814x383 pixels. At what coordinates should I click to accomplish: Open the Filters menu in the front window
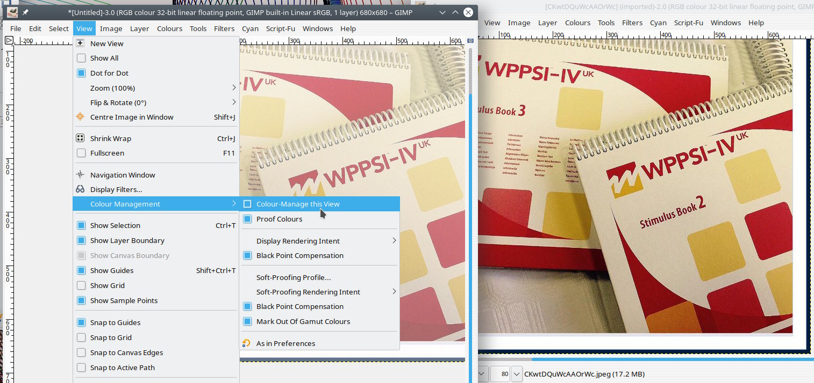coord(224,28)
